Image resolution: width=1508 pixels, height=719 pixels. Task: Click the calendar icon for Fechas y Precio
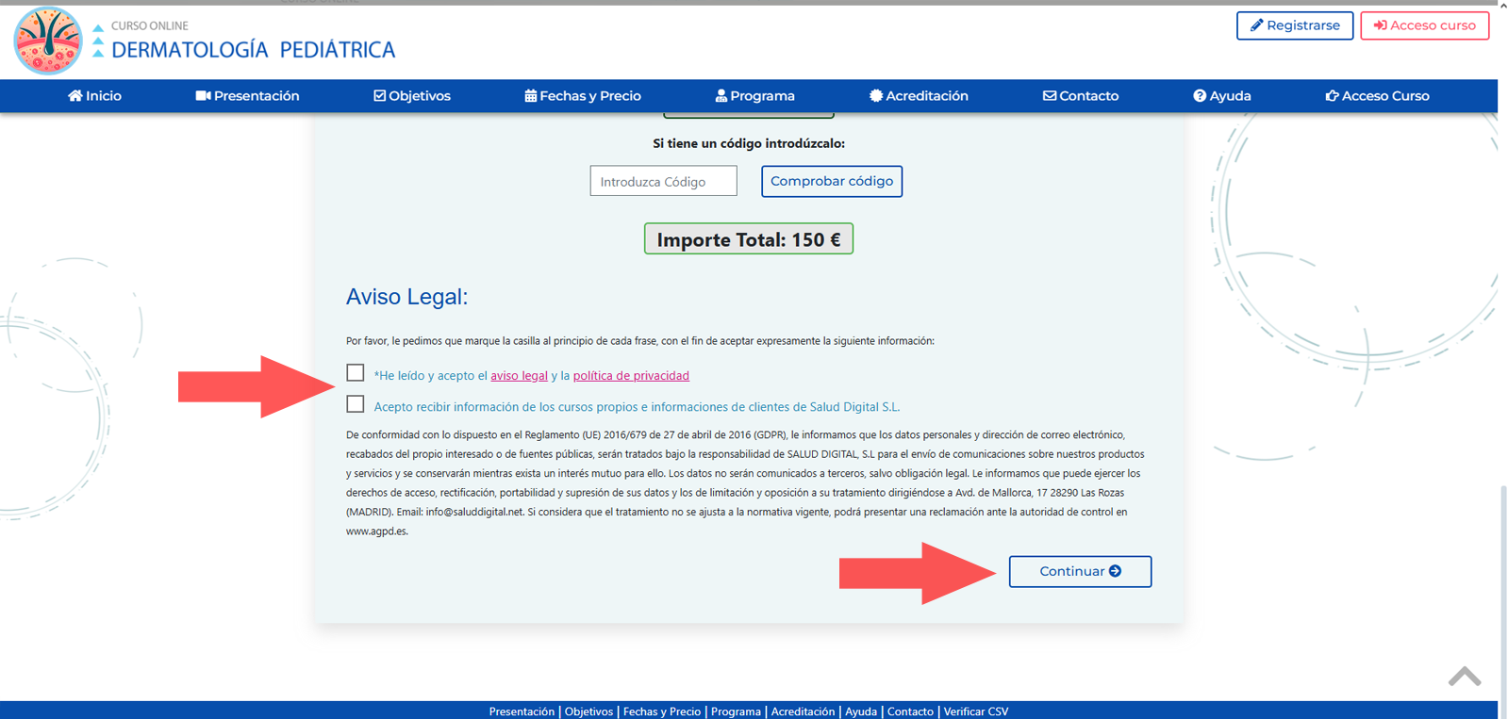click(x=531, y=96)
